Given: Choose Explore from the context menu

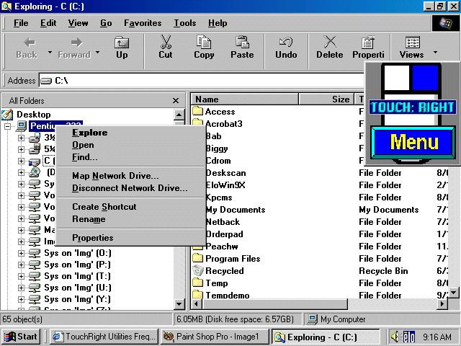Looking at the screenshot, I should (89, 133).
